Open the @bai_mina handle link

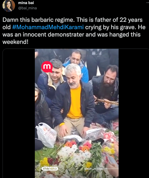[x=27, y=8]
